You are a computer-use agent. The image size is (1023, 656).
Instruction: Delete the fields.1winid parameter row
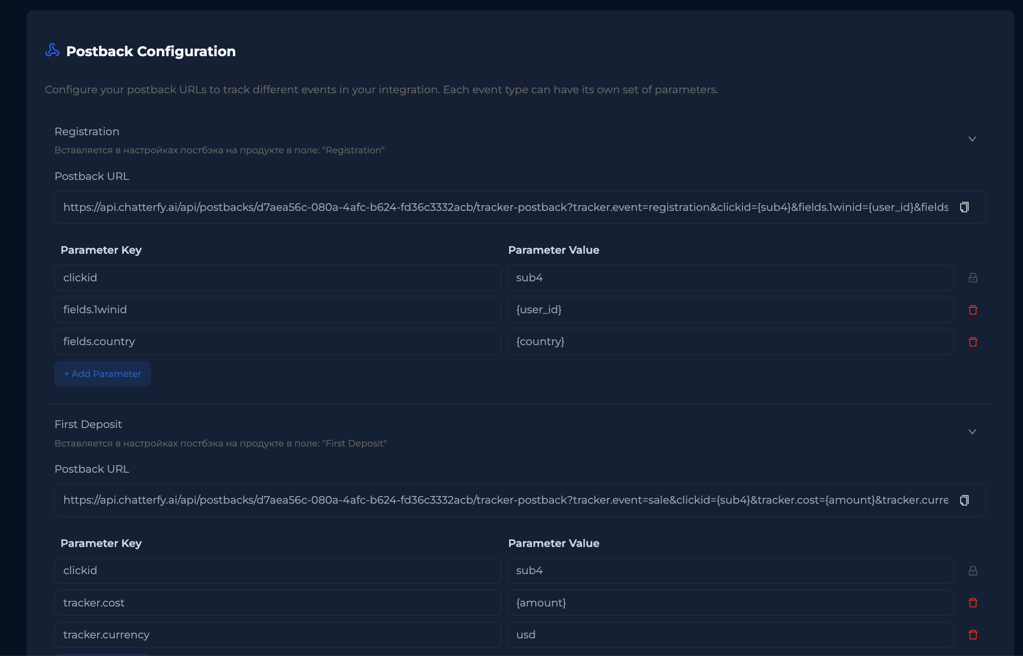coord(973,310)
